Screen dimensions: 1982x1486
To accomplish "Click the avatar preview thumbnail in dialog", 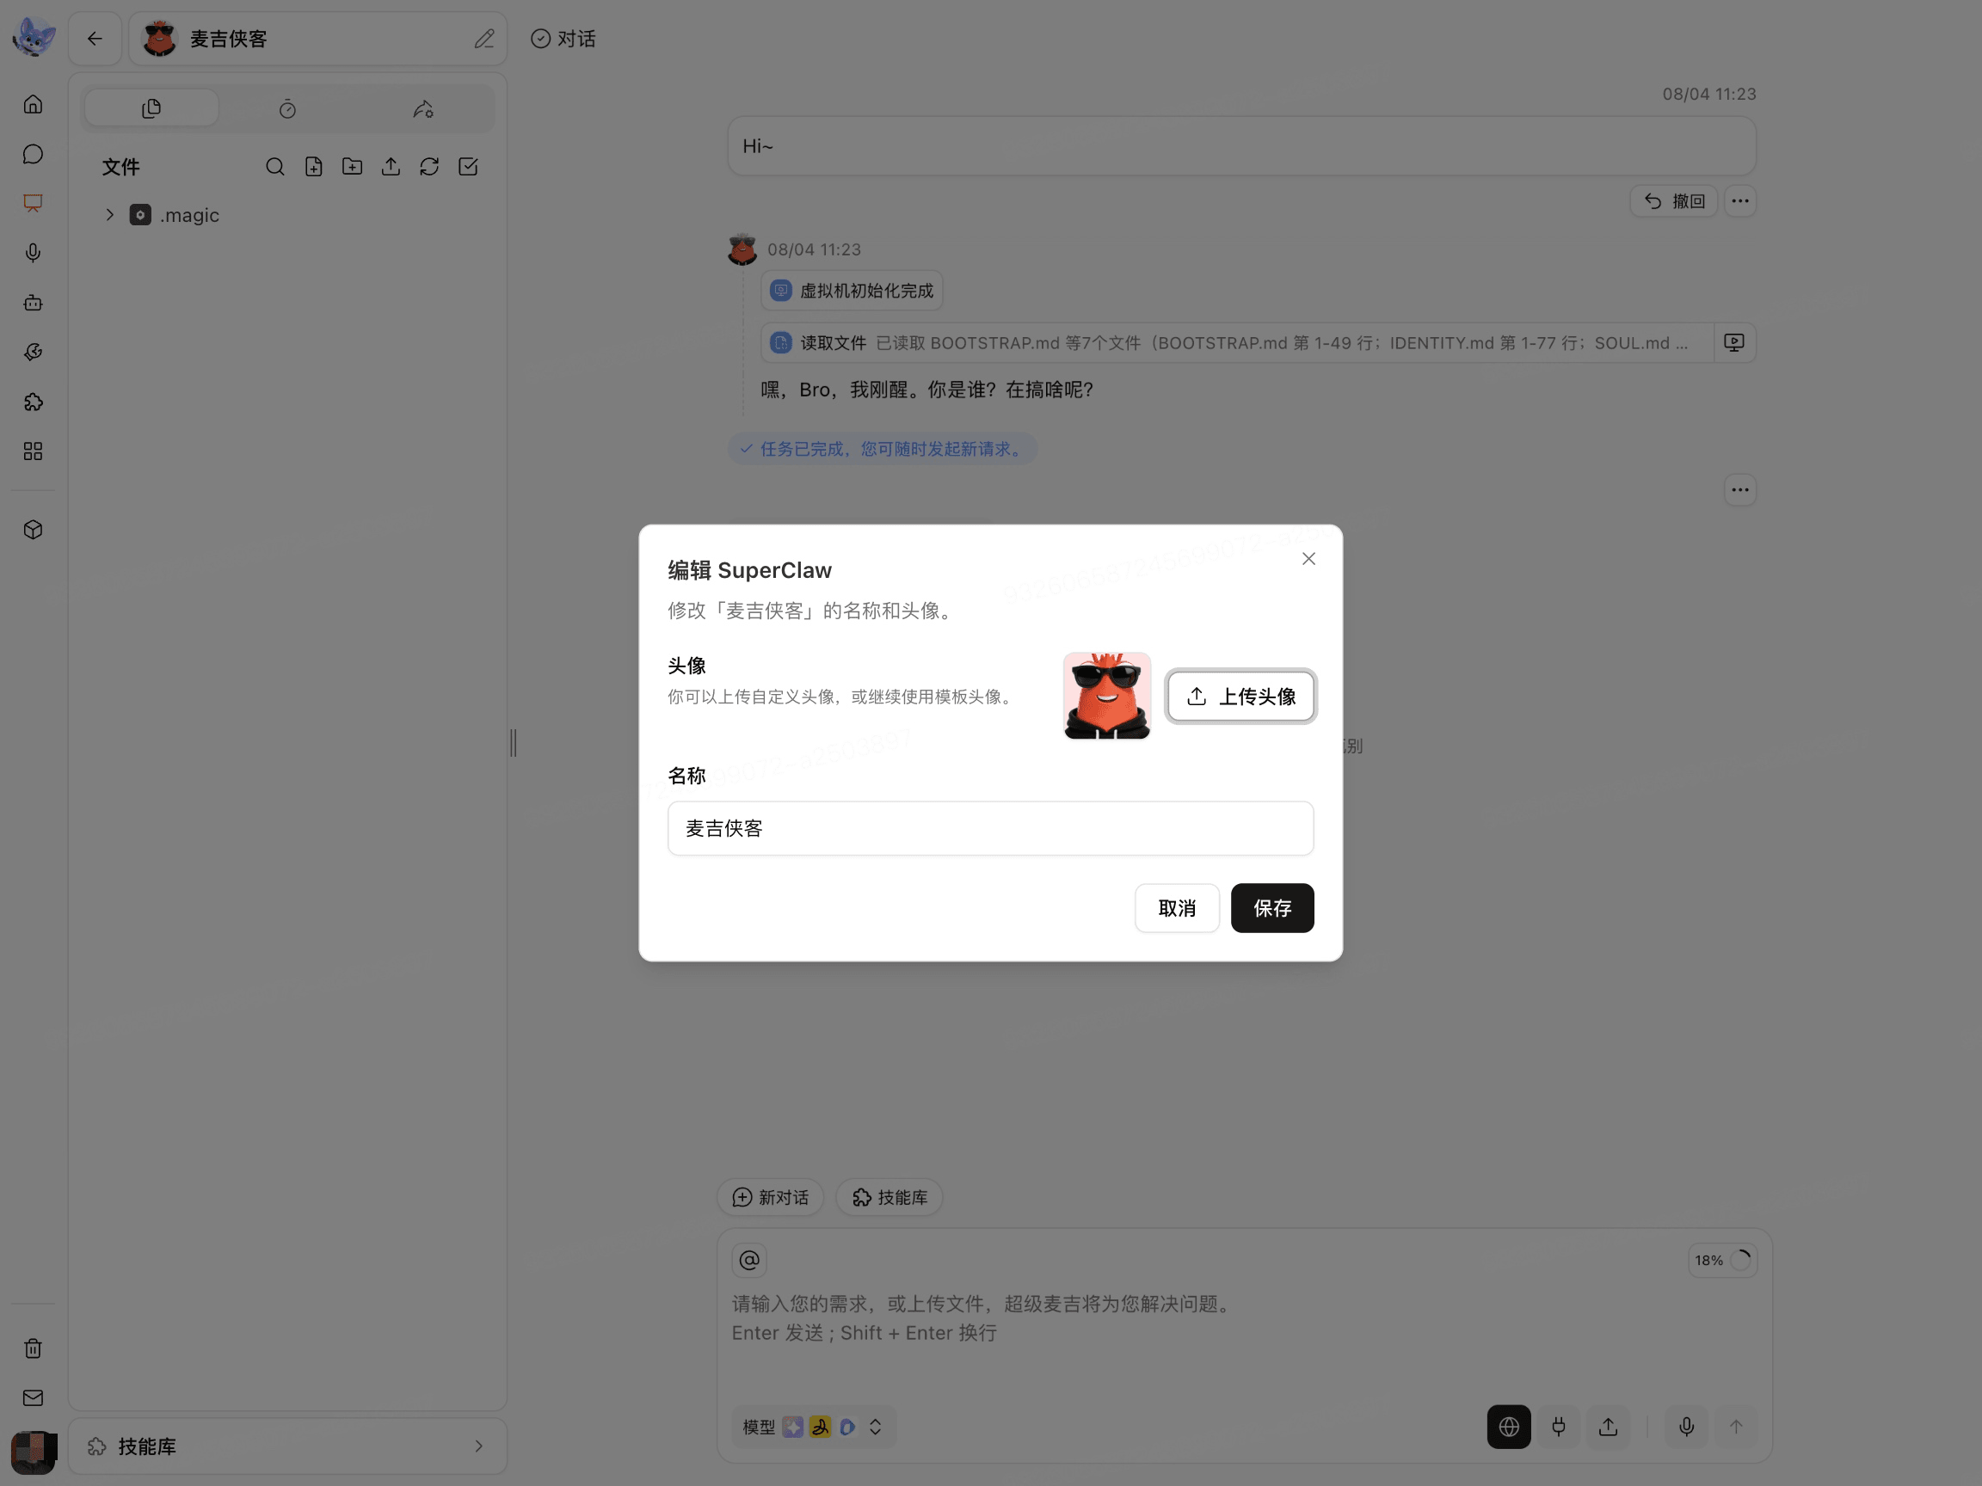I will click(x=1106, y=696).
